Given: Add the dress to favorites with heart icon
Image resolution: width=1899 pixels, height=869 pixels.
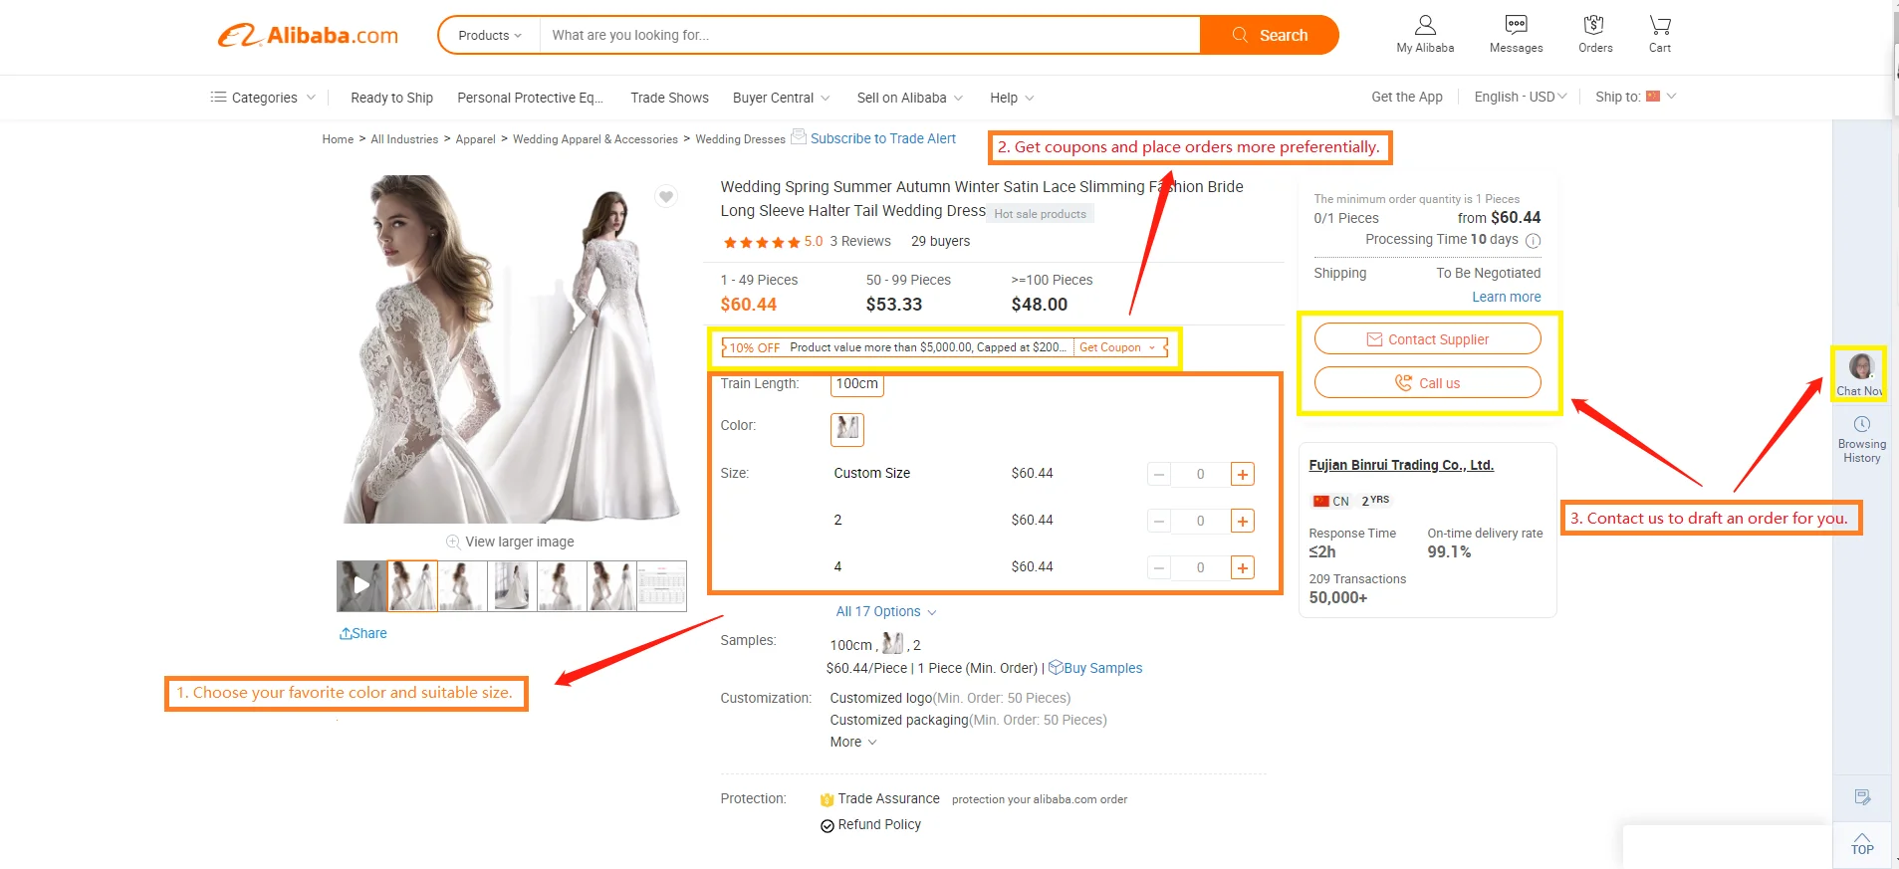Looking at the screenshot, I should click(x=666, y=196).
